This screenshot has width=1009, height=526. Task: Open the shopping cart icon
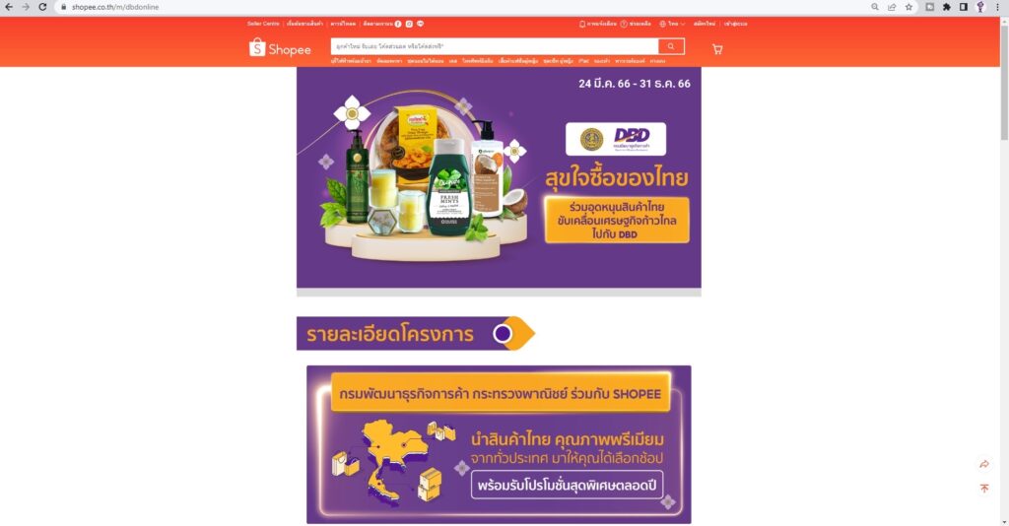point(717,49)
